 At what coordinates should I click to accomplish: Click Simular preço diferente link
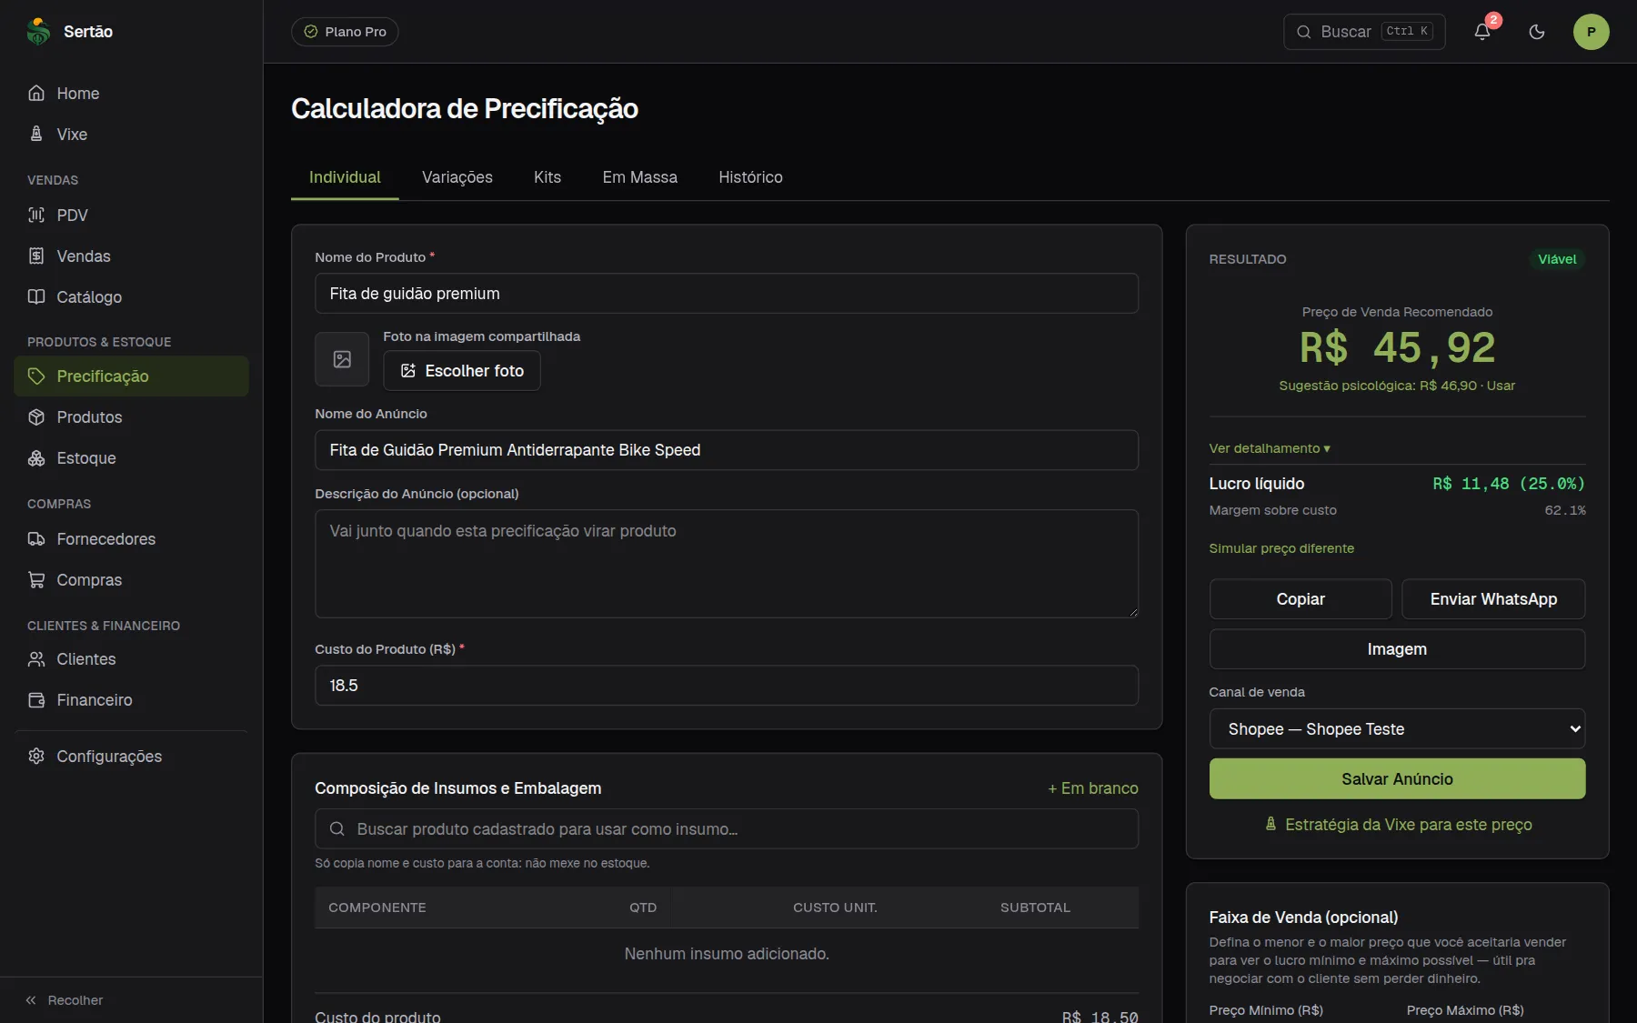click(x=1281, y=548)
